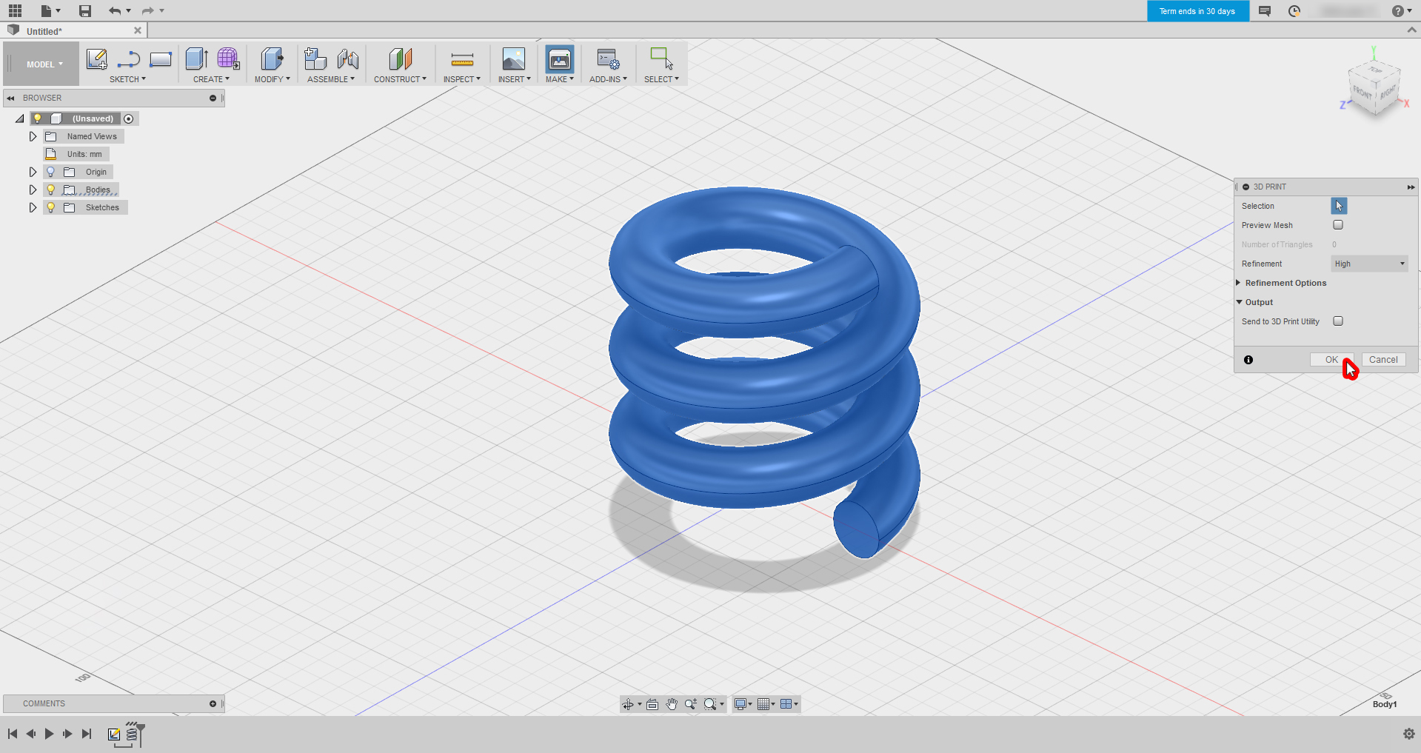Open the Refinement dropdown set to High

point(1369,264)
